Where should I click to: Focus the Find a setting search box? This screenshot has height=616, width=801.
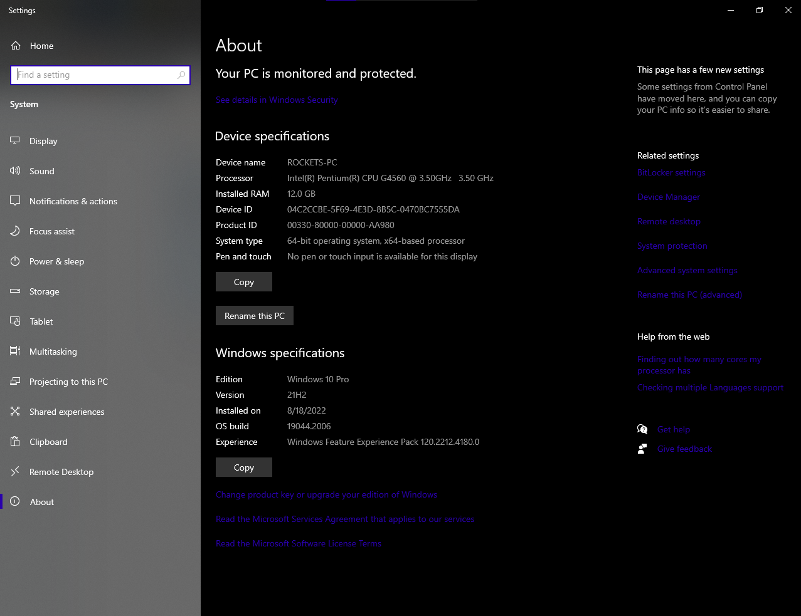point(100,75)
